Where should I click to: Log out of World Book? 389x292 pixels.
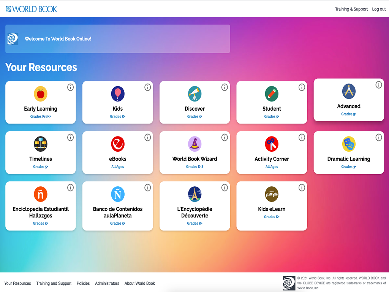pyautogui.click(x=379, y=9)
